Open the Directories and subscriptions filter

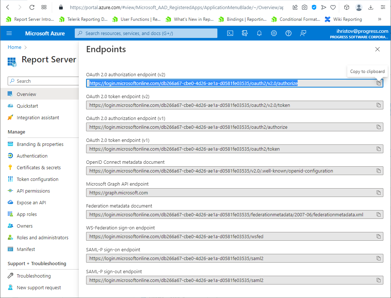pyautogui.click(x=245, y=33)
